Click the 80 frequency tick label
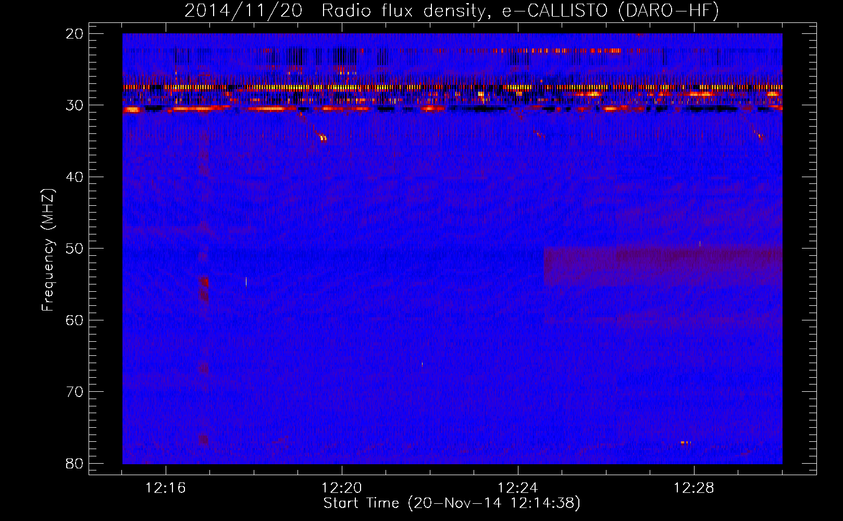 pyautogui.click(x=75, y=463)
